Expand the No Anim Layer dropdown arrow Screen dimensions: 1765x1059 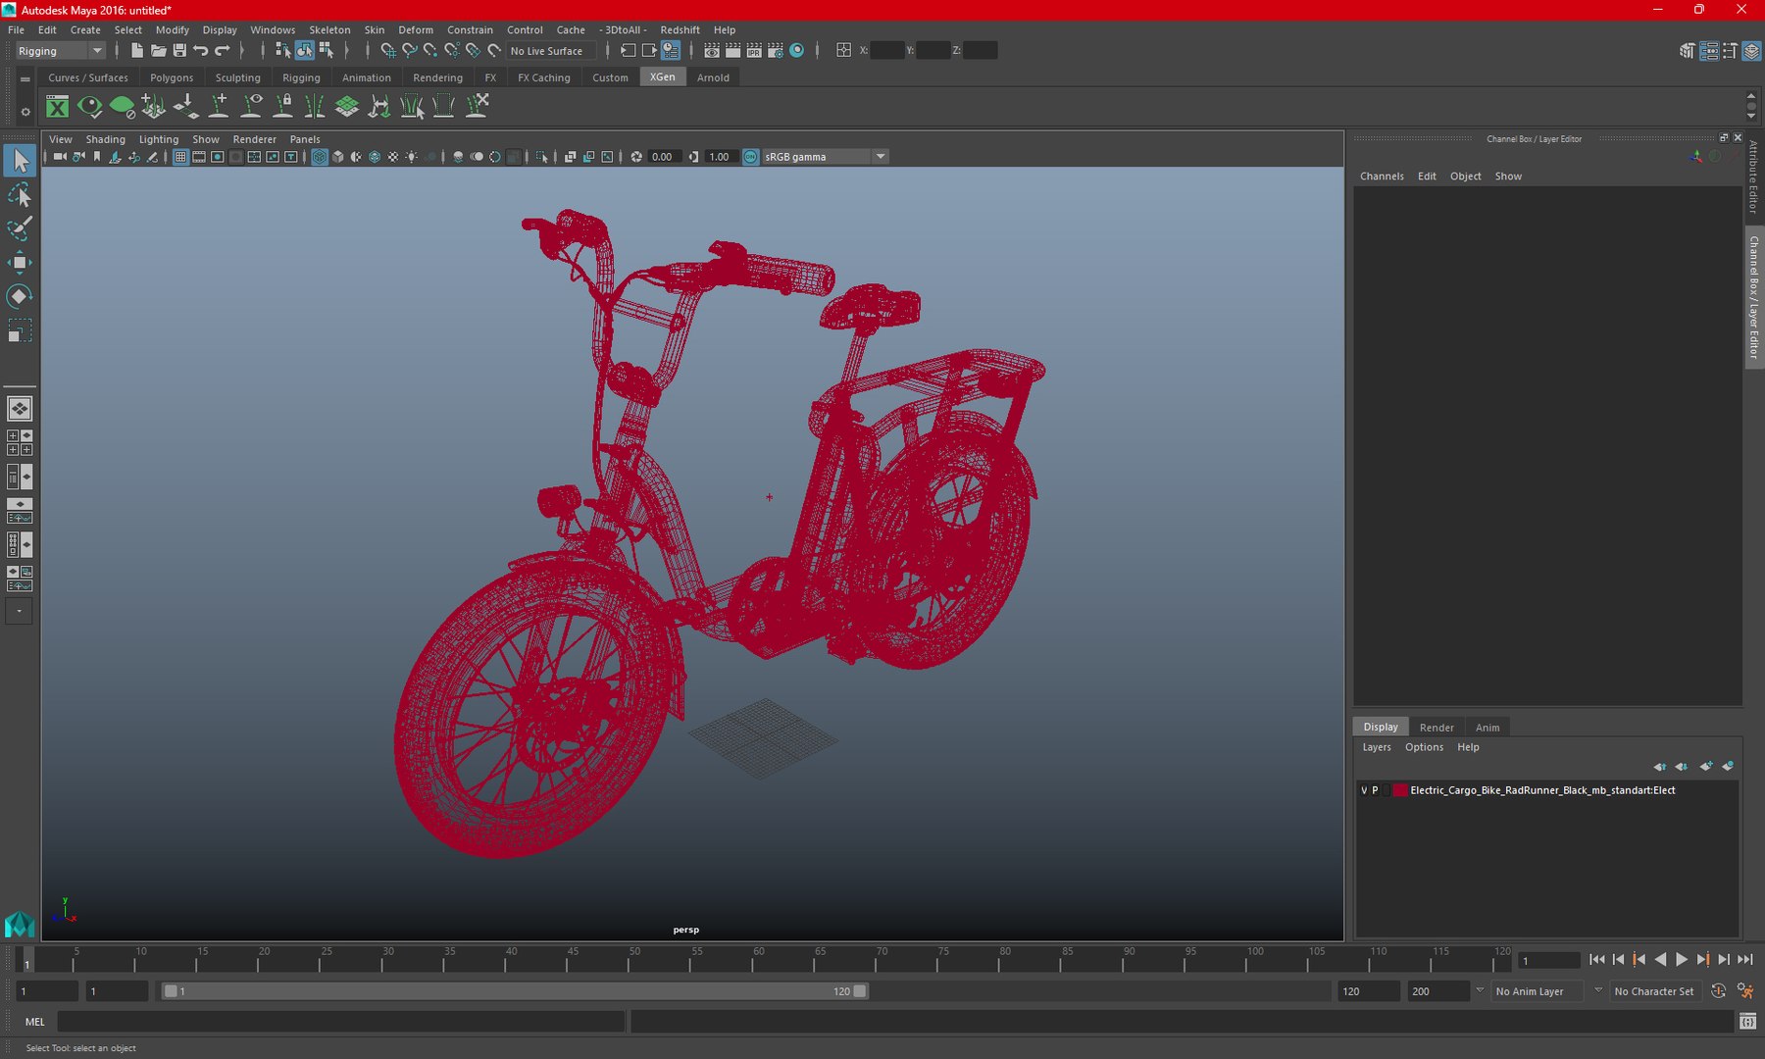(1481, 990)
